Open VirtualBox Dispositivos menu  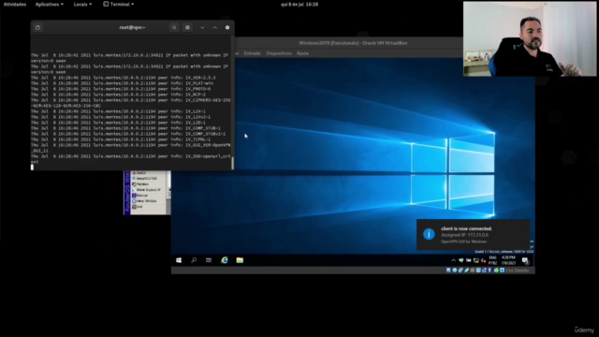[279, 53]
